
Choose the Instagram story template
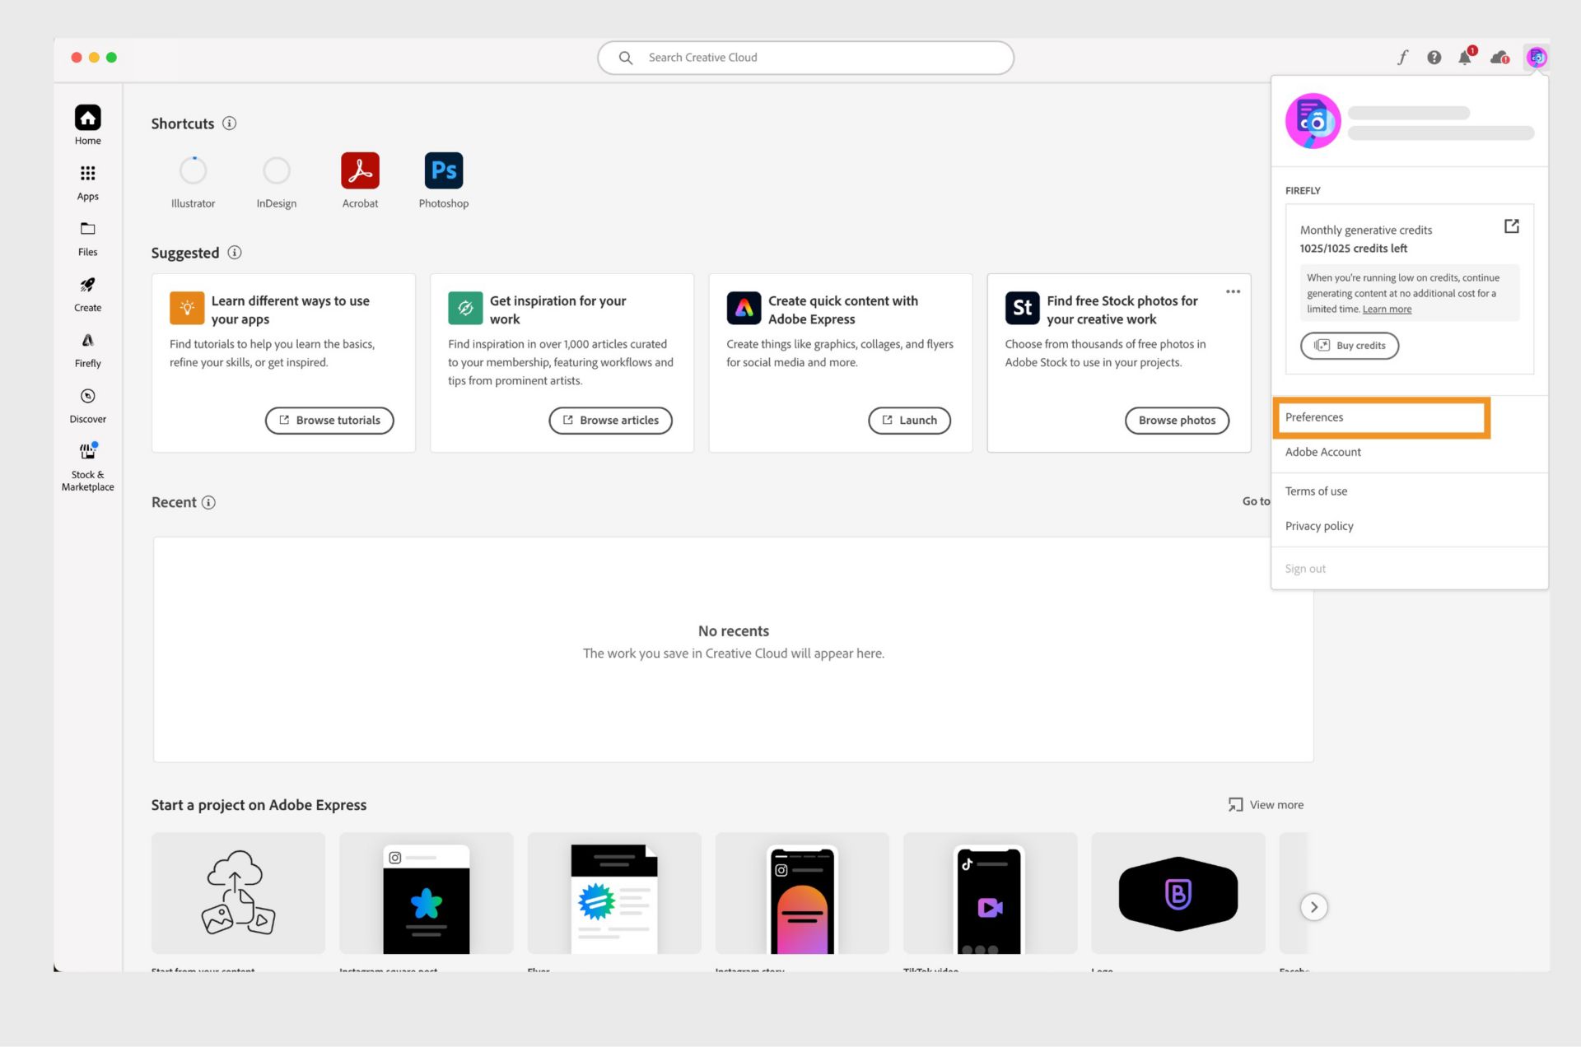802,893
